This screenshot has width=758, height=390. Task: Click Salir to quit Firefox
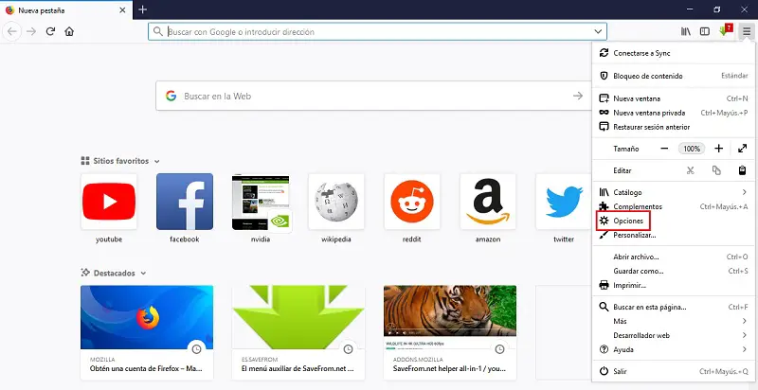[x=675, y=372]
